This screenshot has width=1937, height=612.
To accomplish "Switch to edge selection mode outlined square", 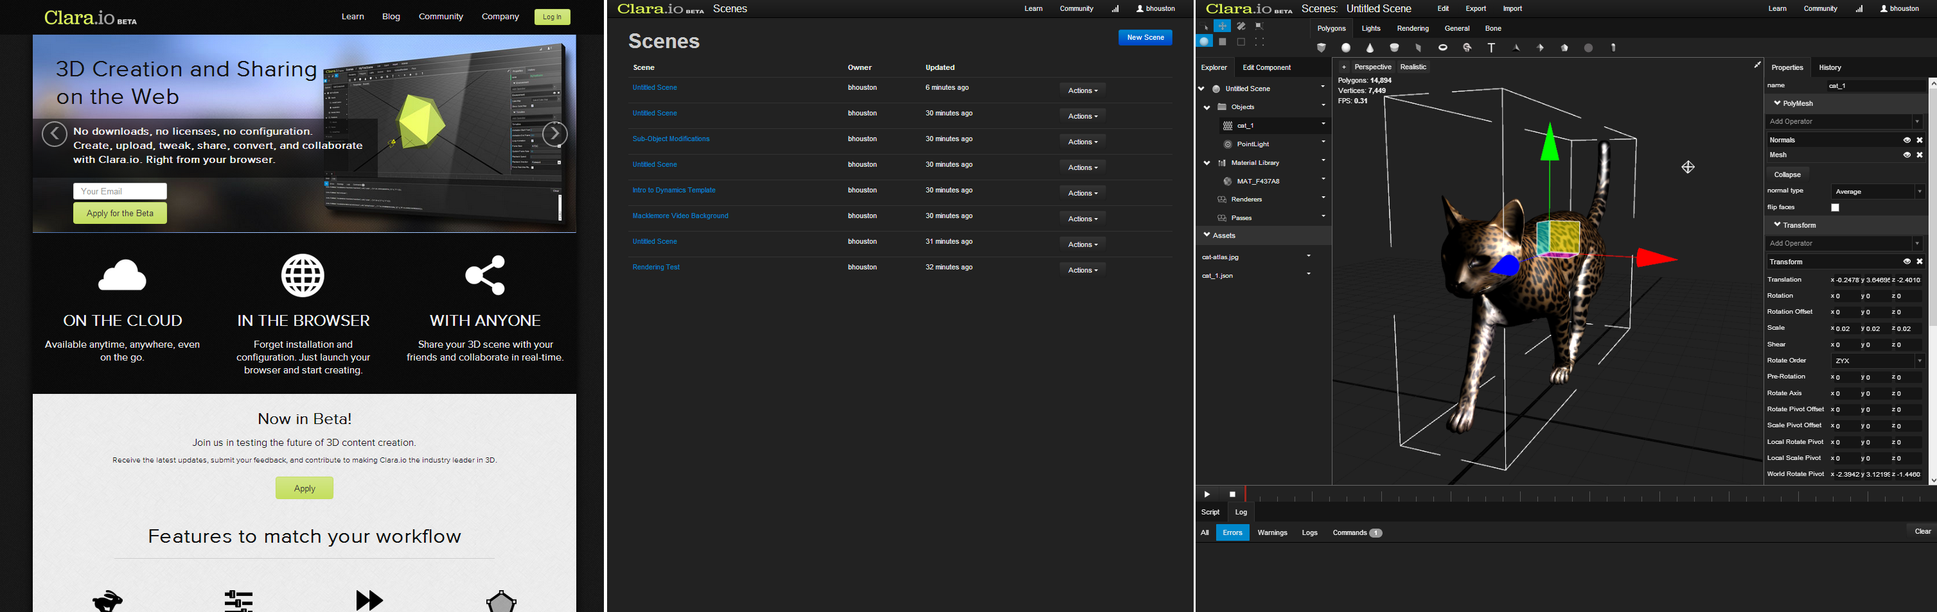I will pos(1241,42).
